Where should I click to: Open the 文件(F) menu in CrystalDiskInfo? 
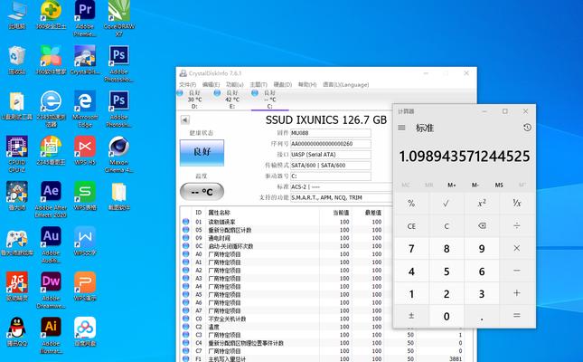coord(188,84)
